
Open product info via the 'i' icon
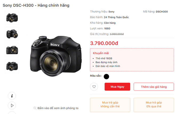click(x=12, y=96)
